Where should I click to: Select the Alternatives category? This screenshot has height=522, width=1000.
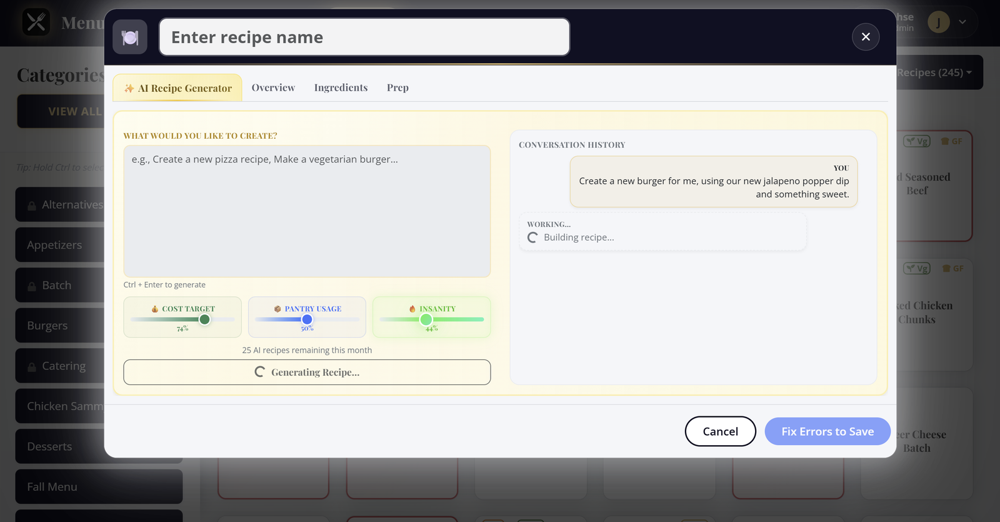pos(60,204)
